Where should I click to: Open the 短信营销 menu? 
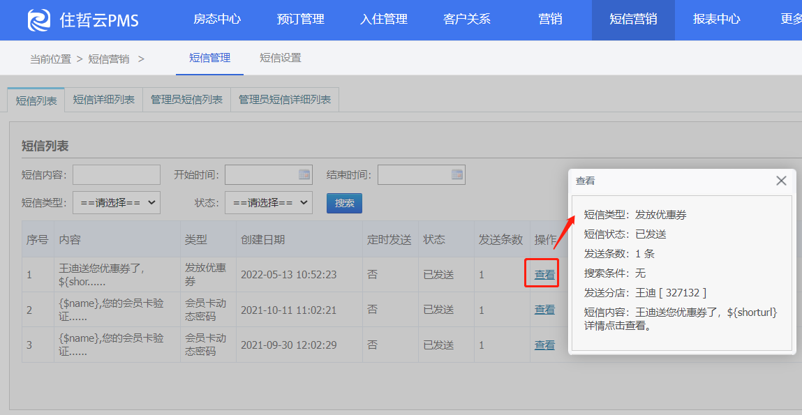tap(633, 20)
